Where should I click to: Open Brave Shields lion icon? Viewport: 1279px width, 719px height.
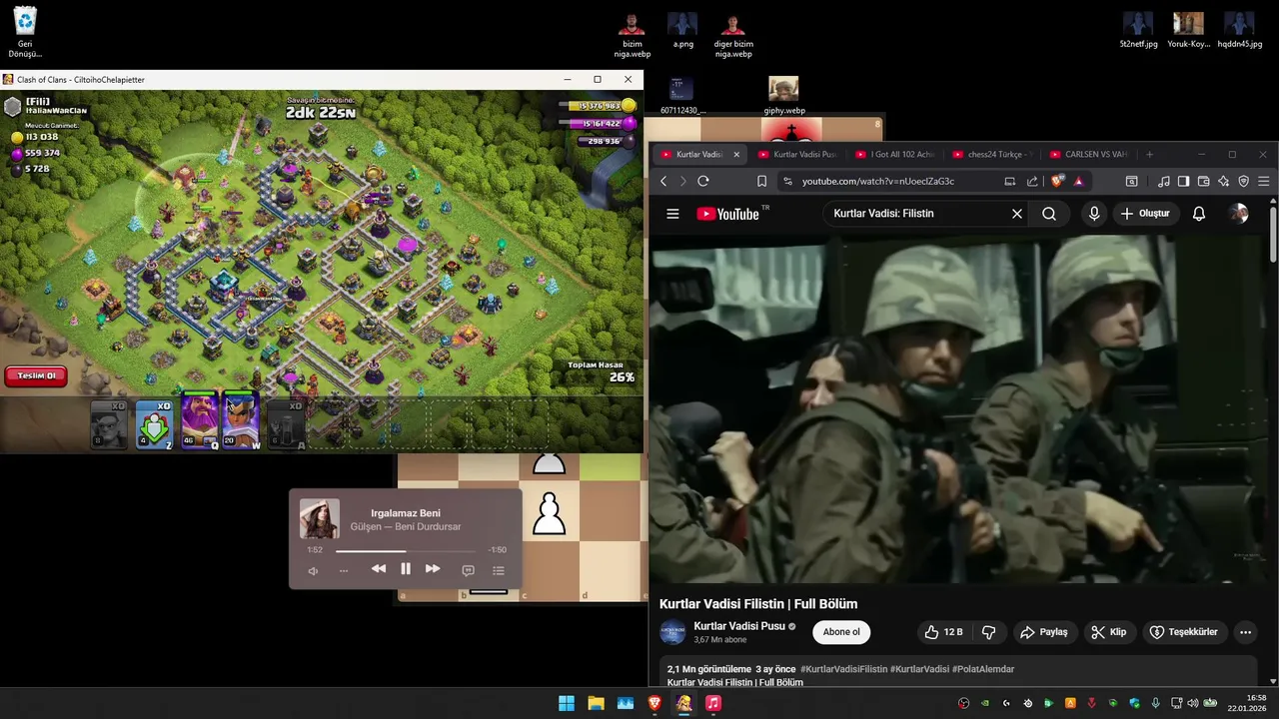point(1057,182)
